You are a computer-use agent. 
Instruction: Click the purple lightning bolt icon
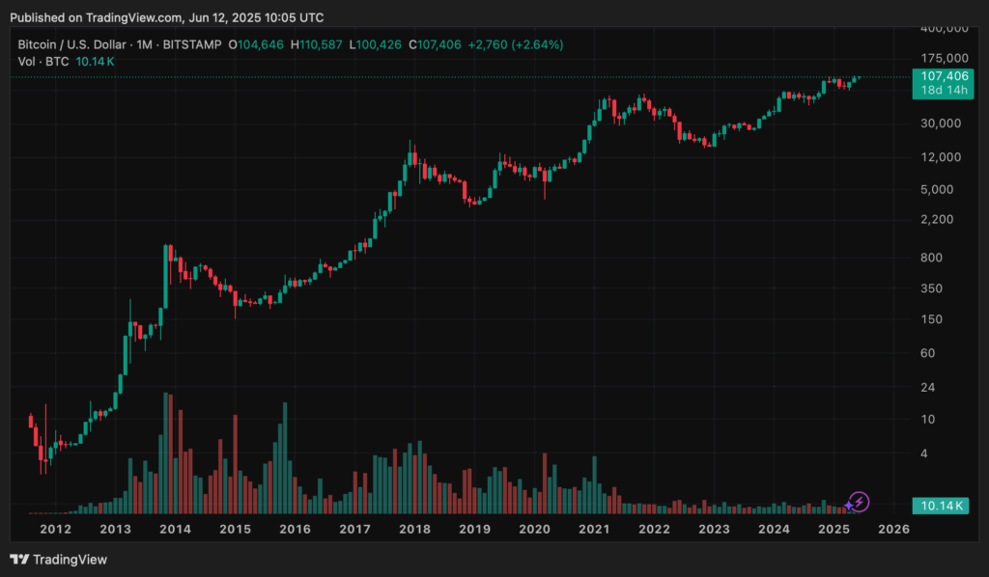(x=859, y=502)
